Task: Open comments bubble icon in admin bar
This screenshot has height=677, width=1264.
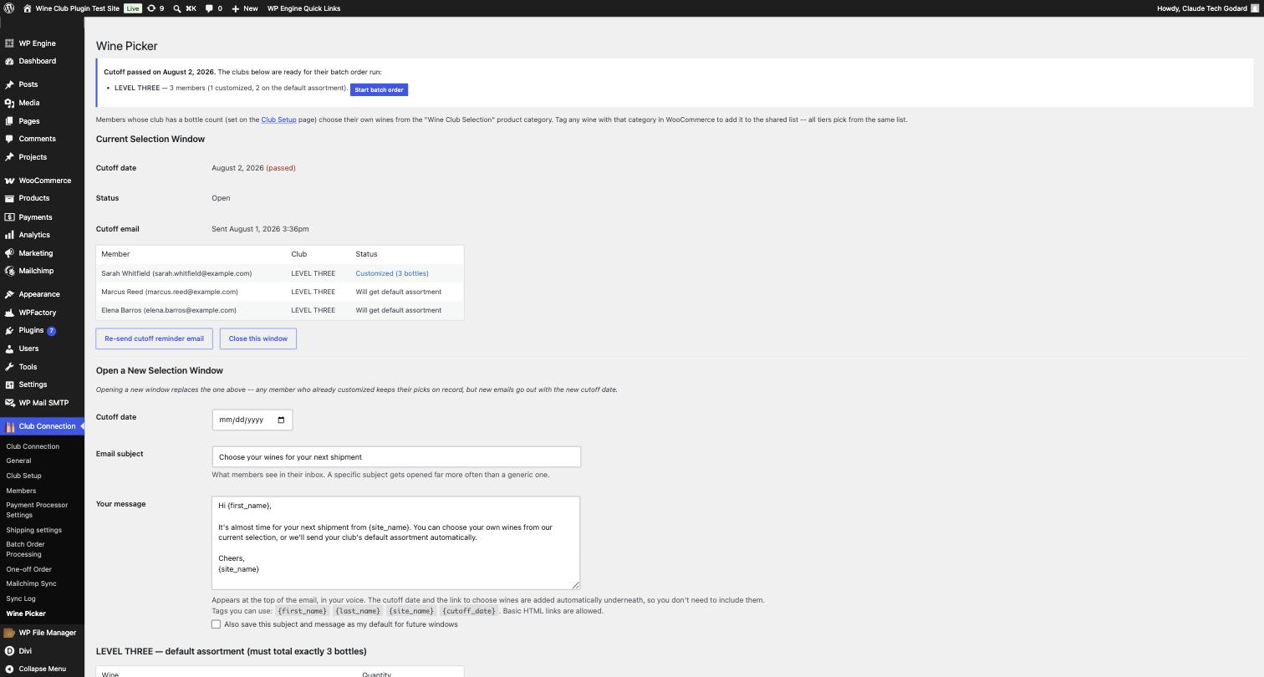Action: click(x=209, y=8)
